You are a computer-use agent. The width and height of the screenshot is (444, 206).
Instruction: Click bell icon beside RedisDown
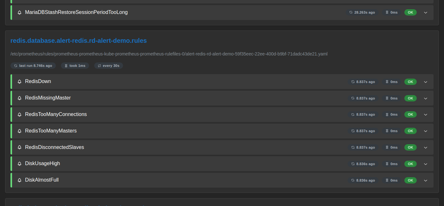pyautogui.click(x=20, y=82)
